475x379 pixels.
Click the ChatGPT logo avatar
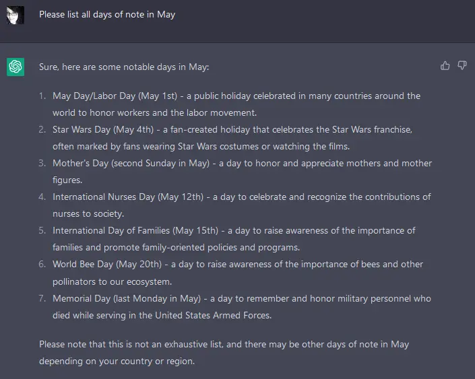tap(15, 67)
